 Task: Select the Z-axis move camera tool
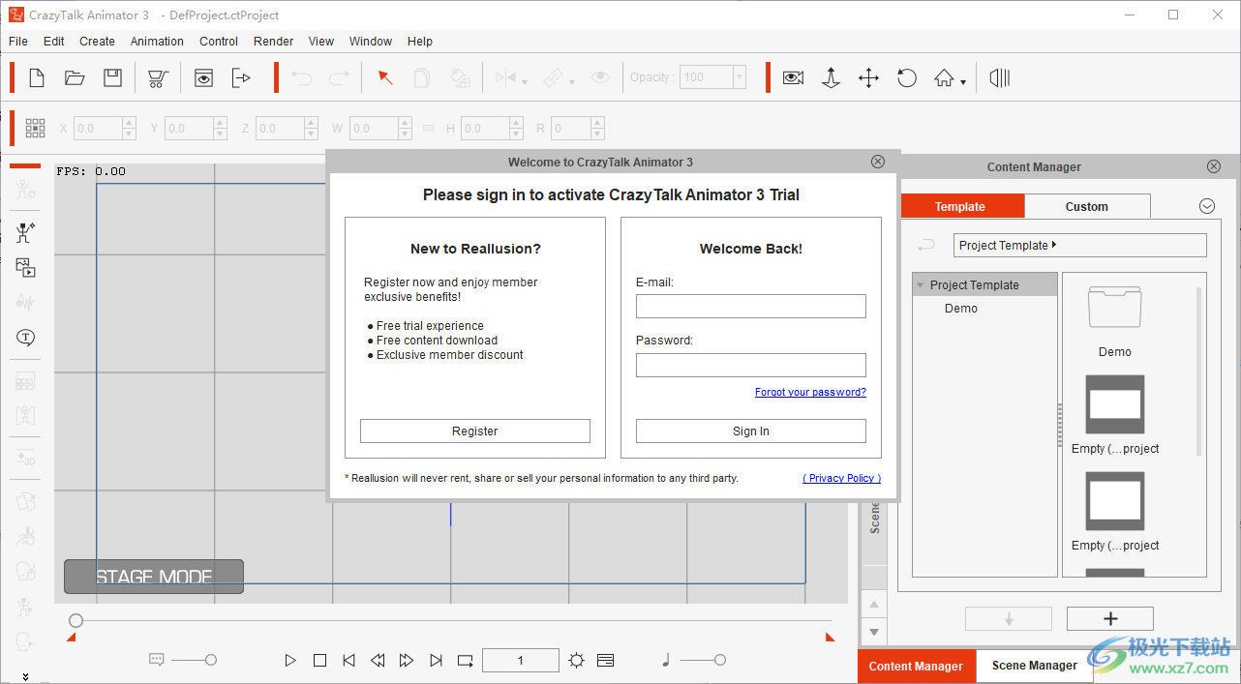click(x=831, y=78)
